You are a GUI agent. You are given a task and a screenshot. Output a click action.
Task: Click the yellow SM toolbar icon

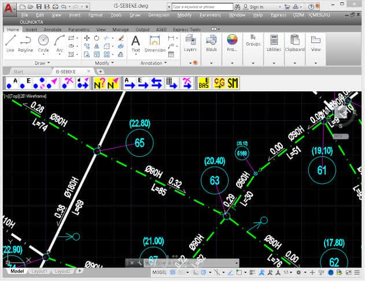(x=233, y=83)
